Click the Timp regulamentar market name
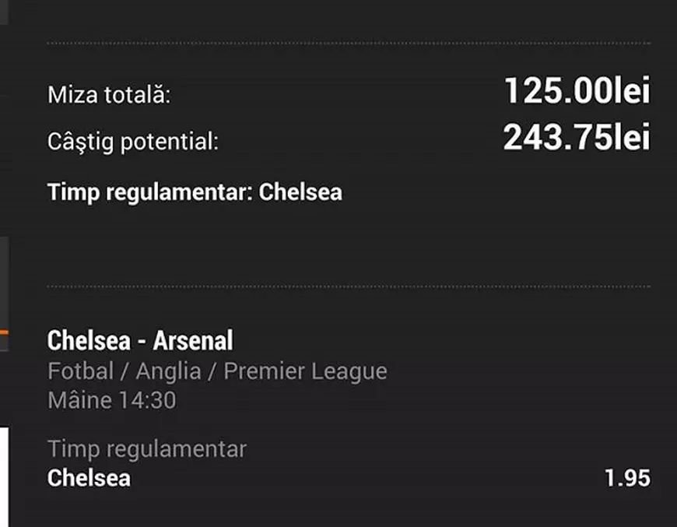677x527 pixels. pyautogui.click(x=148, y=448)
